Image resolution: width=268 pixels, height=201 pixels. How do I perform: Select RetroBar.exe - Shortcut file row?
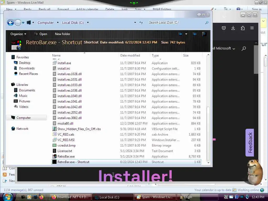(x=126, y=162)
